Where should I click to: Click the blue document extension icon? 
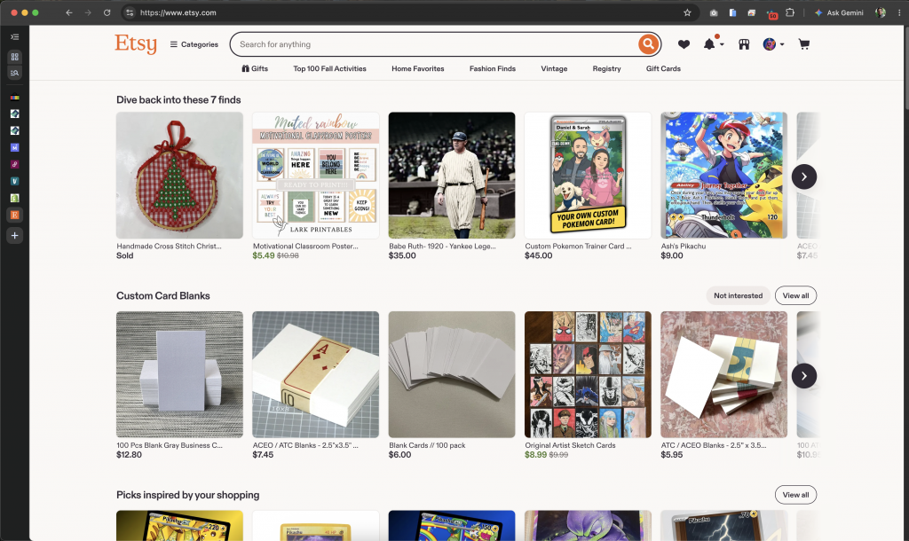732,12
